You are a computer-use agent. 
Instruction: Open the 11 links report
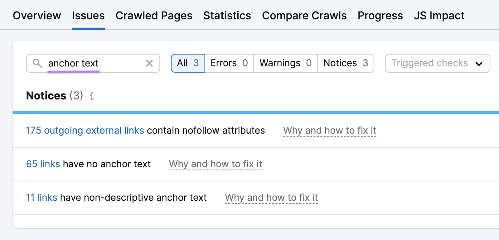41,198
